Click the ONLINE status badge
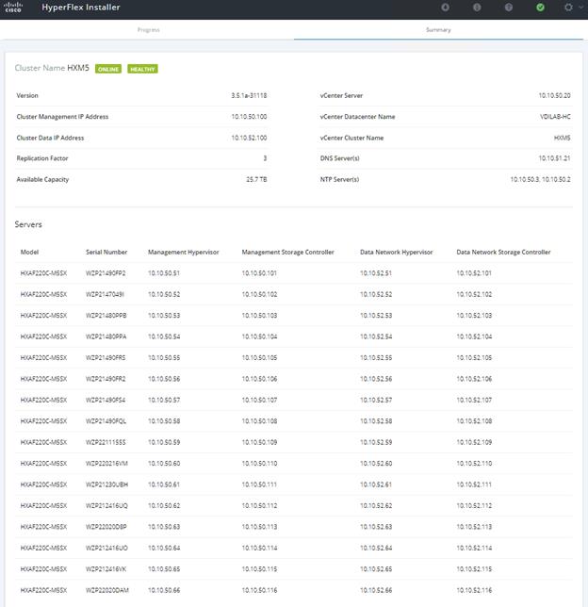Image resolution: width=588 pixels, height=607 pixels. pos(108,69)
